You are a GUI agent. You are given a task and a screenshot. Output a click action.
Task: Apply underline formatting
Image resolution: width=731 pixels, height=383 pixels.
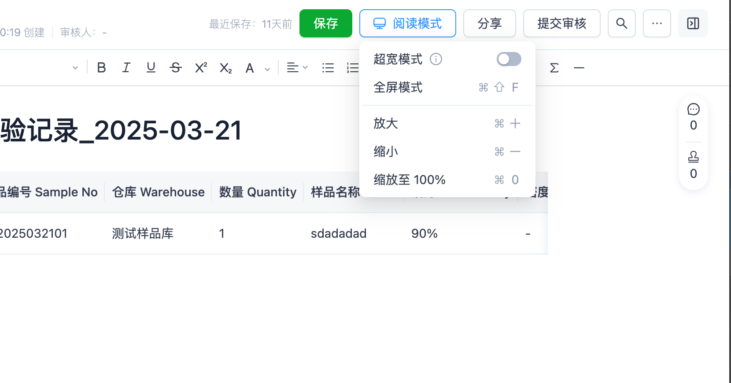(x=151, y=68)
